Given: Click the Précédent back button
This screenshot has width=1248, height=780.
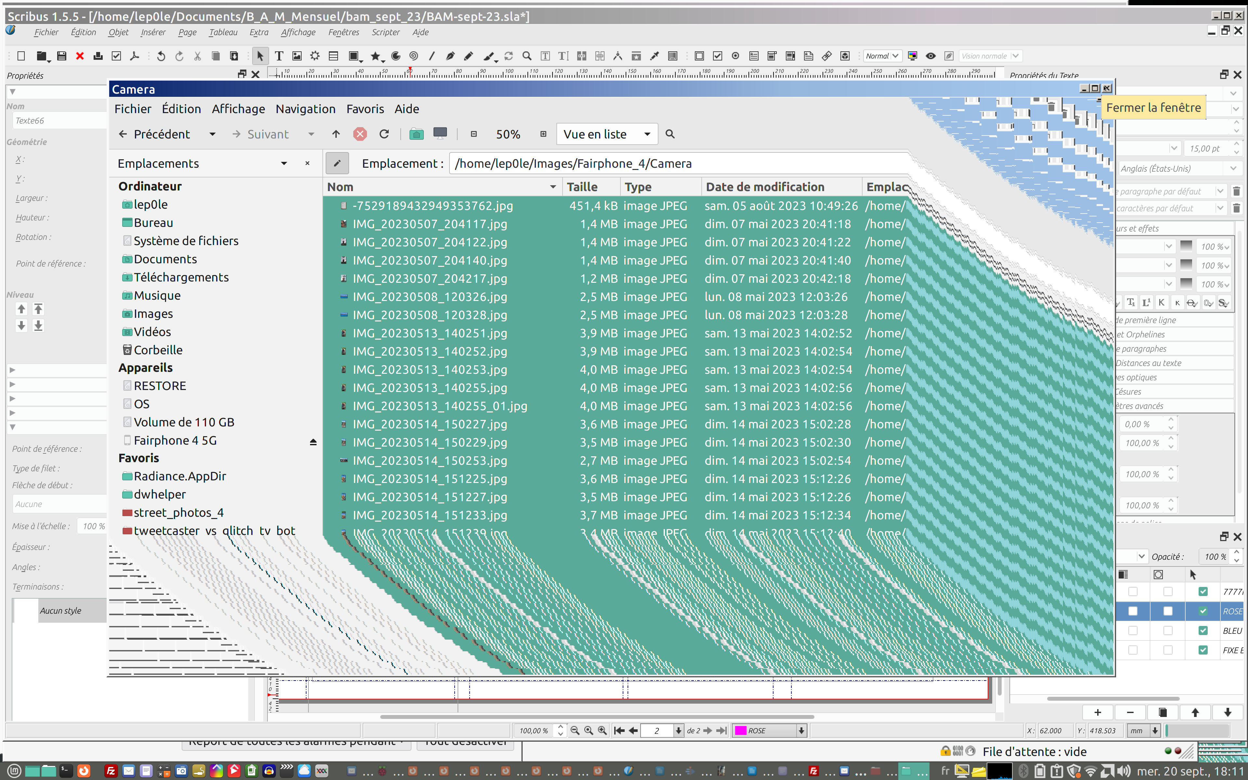Looking at the screenshot, I should [154, 134].
